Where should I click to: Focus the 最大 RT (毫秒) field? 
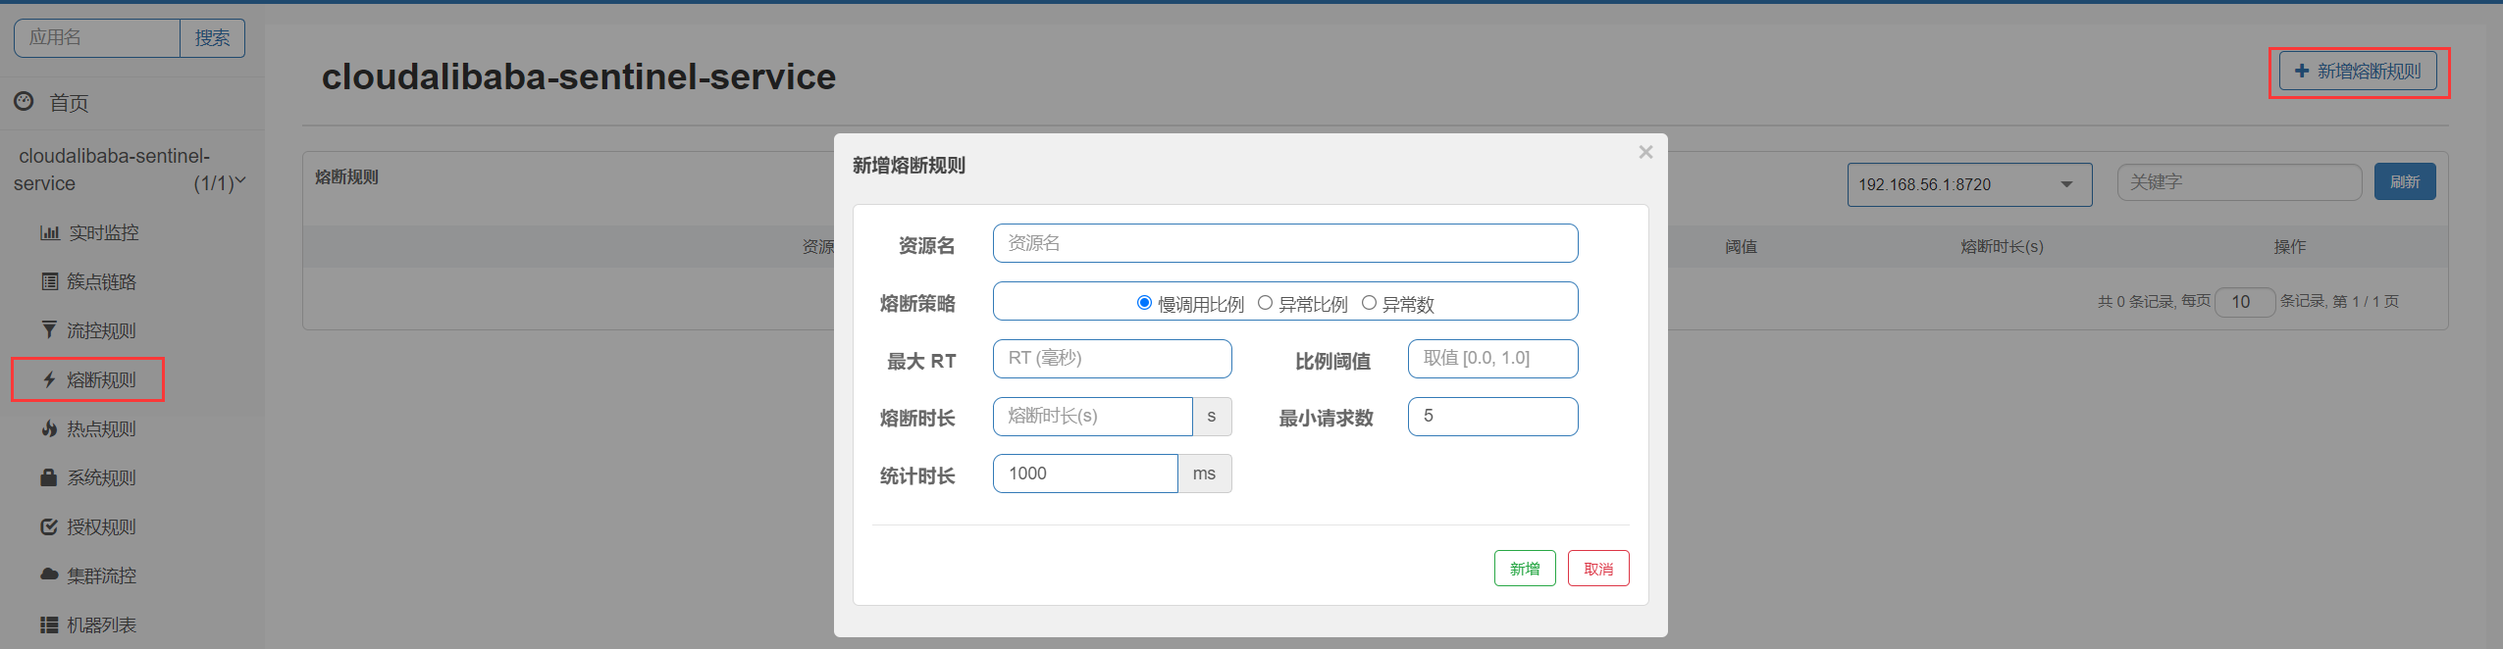(1113, 359)
